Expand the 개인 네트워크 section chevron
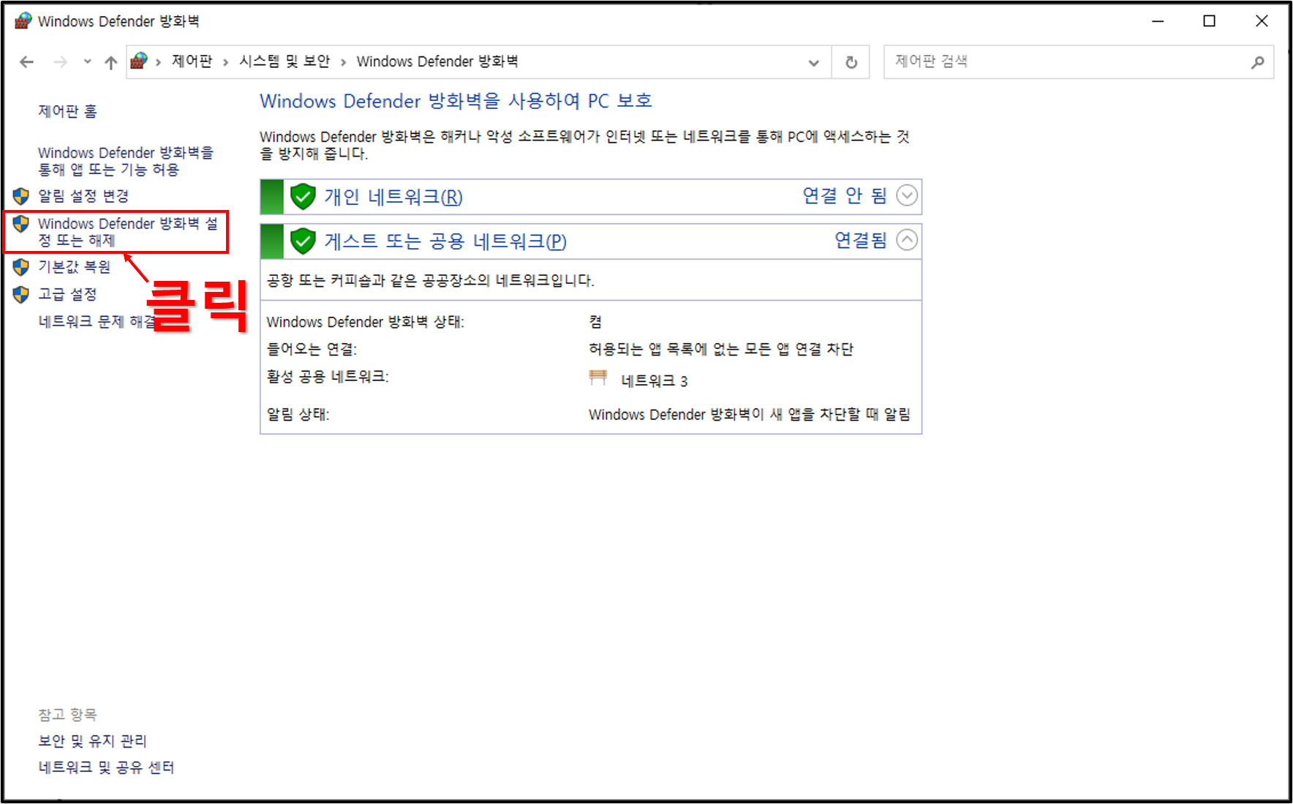The width and height of the screenshot is (1293, 804). 907,196
